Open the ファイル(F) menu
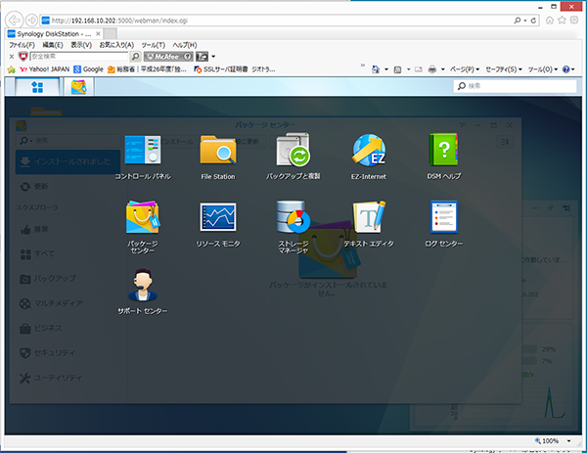The height and width of the screenshot is (453, 587). pyautogui.click(x=22, y=45)
